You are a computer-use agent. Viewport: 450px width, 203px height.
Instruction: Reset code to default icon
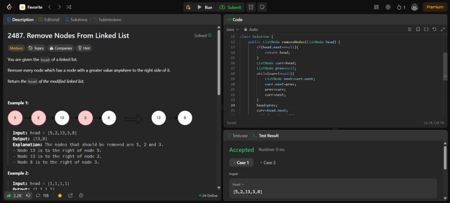click(434, 29)
